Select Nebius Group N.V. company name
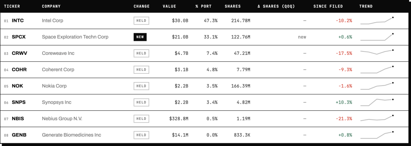The image size is (411, 146). click(x=62, y=119)
